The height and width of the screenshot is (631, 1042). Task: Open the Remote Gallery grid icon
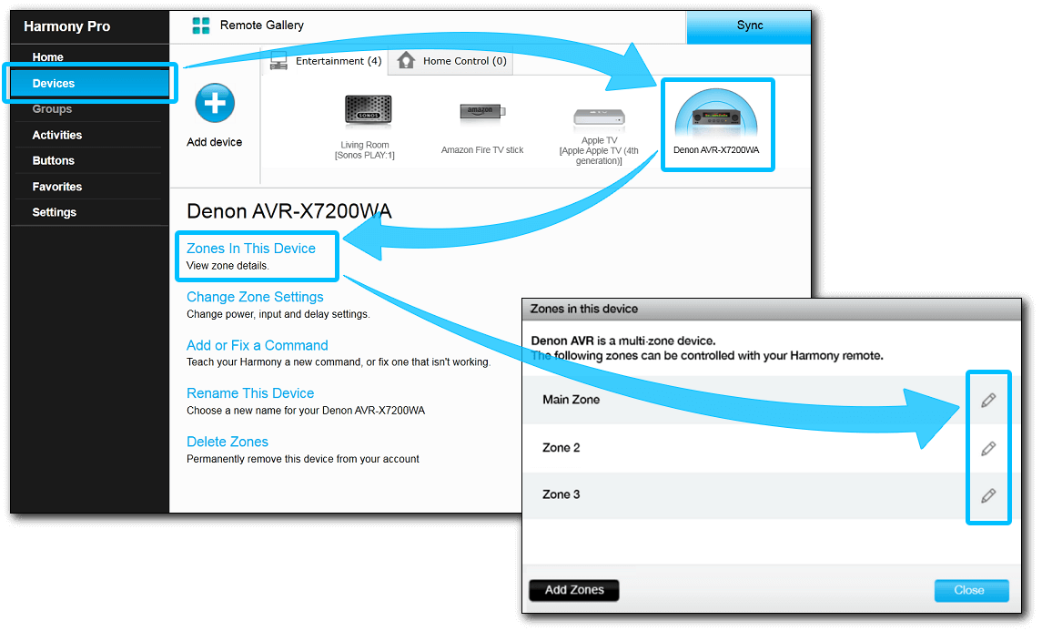point(201,25)
